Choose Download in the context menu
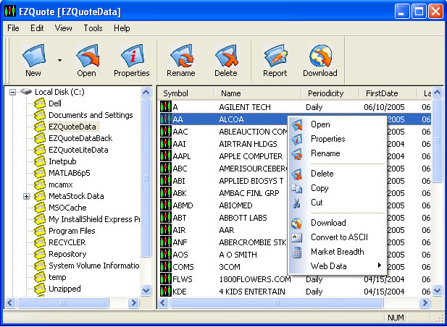447x327 pixels. click(x=338, y=223)
